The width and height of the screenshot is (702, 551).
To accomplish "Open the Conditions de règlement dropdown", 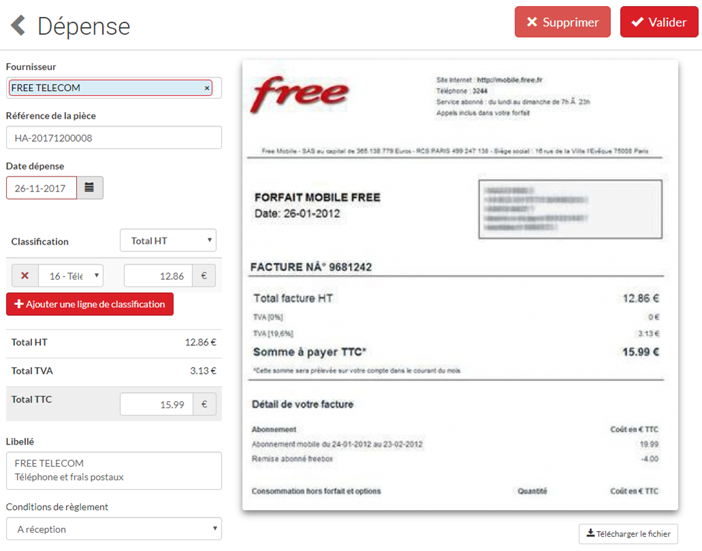I will point(114,529).
